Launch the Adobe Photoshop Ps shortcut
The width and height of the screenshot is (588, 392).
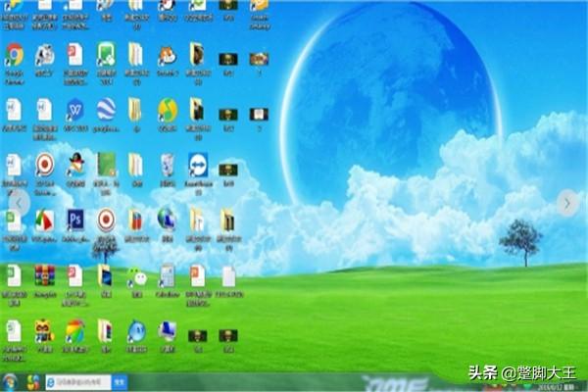pos(75,220)
